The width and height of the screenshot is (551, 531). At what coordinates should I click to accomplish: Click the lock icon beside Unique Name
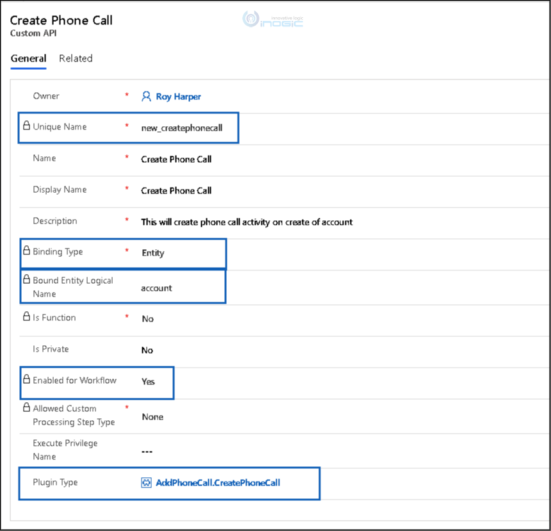coord(26,126)
